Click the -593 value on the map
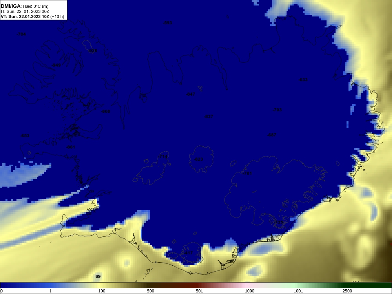Viewport: 392px width, 294px height. pos(167,23)
